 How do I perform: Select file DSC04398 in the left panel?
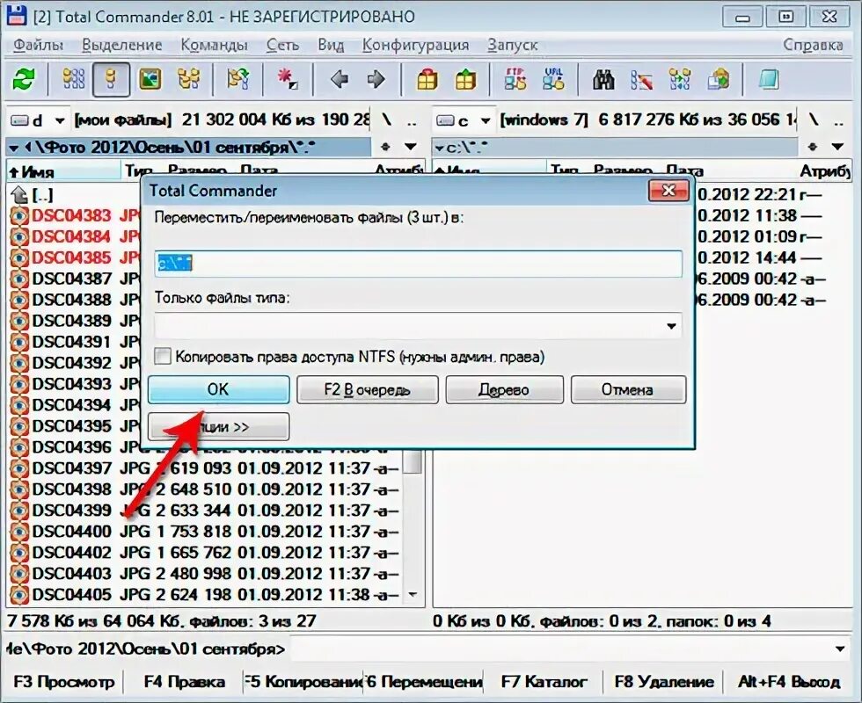tap(204, 489)
